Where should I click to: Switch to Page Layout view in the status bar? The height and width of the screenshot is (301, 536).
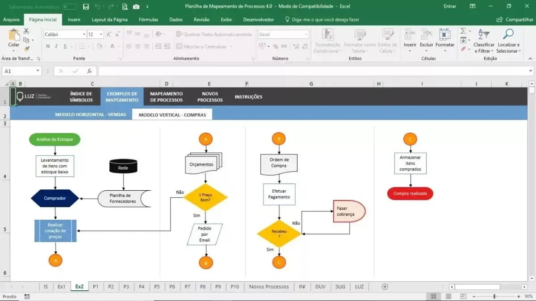coord(448,297)
